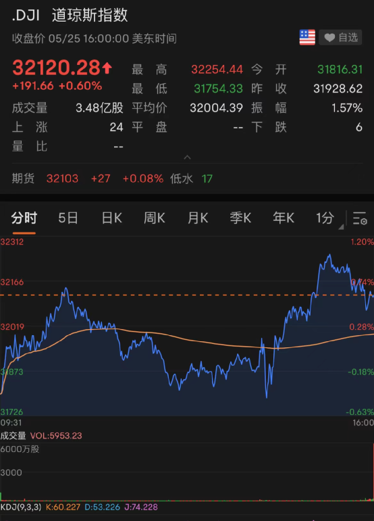This screenshot has width=374, height=521.
Task: Tap the low value 31754.33
Action: point(218,89)
